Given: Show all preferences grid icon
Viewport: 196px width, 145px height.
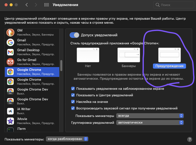Looking at the screenshot, I should [47, 5].
